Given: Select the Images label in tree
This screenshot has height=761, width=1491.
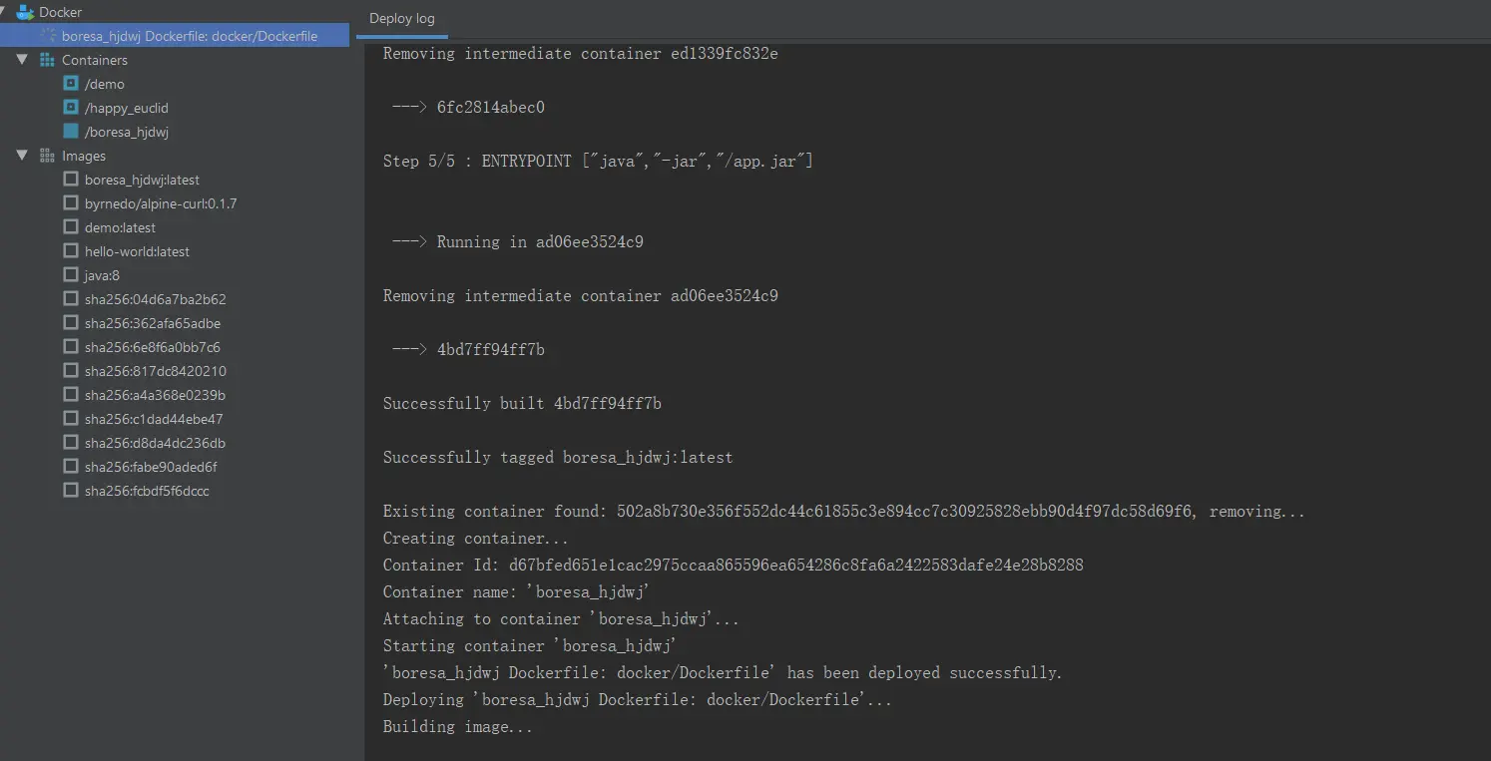Looking at the screenshot, I should pyautogui.click(x=84, y=156).
